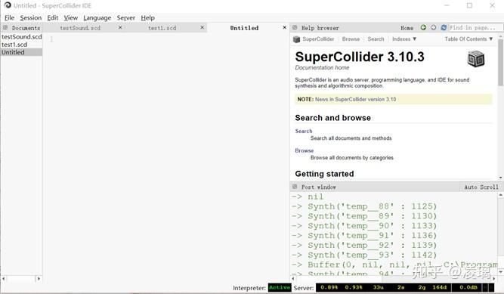The image size is (504, 294).
Task: Expand the Indexes dropdown
Action: coord(404,39)
